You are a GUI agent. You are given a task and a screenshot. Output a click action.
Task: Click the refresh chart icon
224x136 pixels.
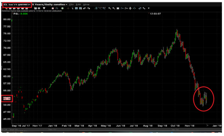click(x=140, y=8)
